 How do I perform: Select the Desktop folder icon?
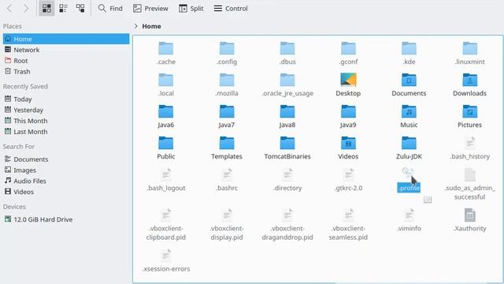pos(348,85)
